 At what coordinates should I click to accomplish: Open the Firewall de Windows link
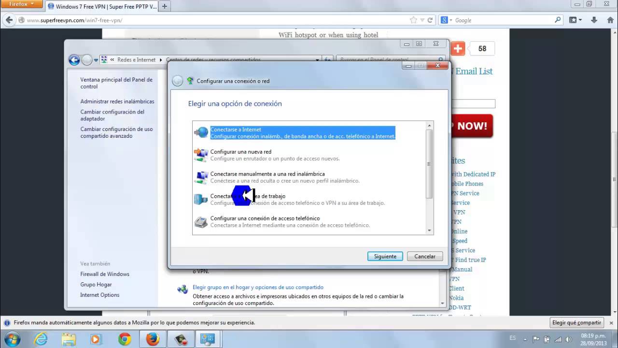click(105, 274)
